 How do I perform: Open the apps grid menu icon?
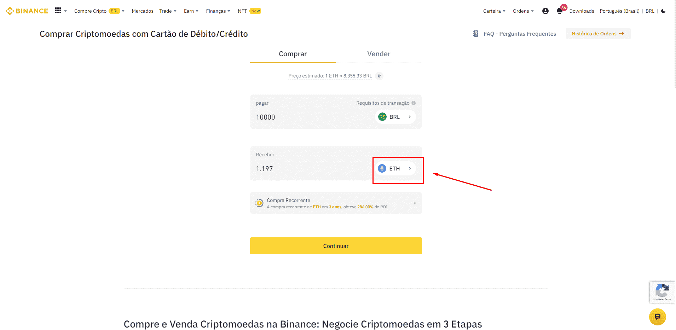click(58, 11)
